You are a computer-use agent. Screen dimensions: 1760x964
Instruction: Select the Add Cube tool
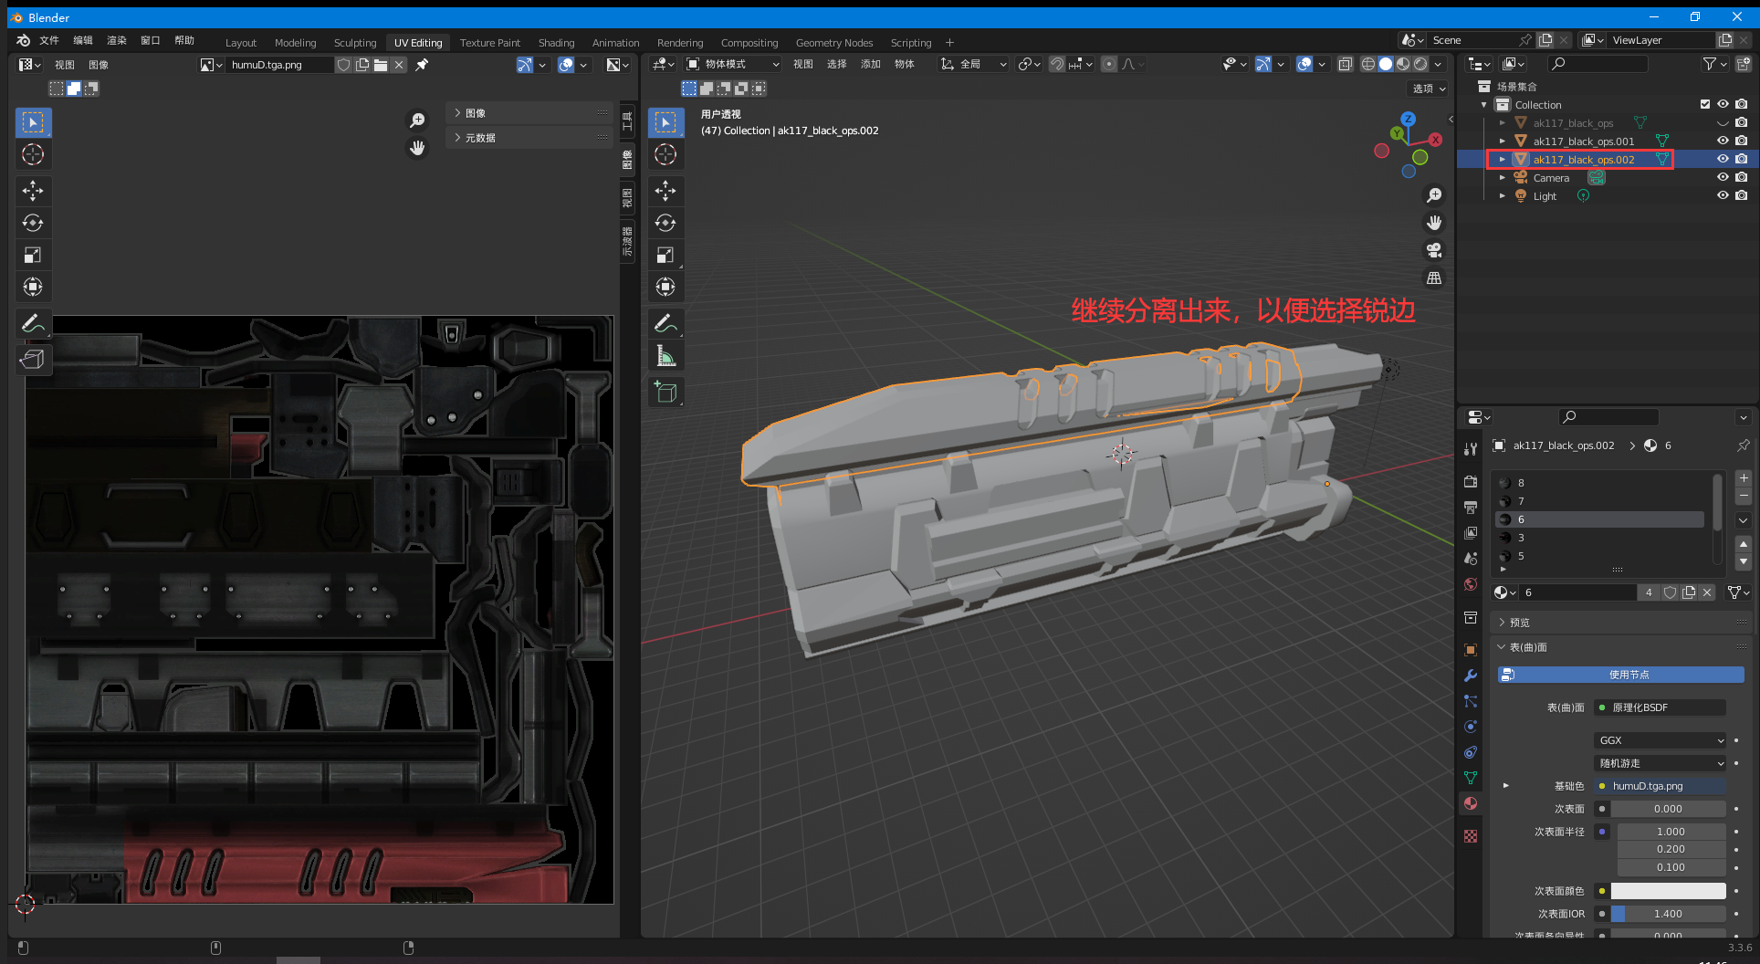coord(665,393)
